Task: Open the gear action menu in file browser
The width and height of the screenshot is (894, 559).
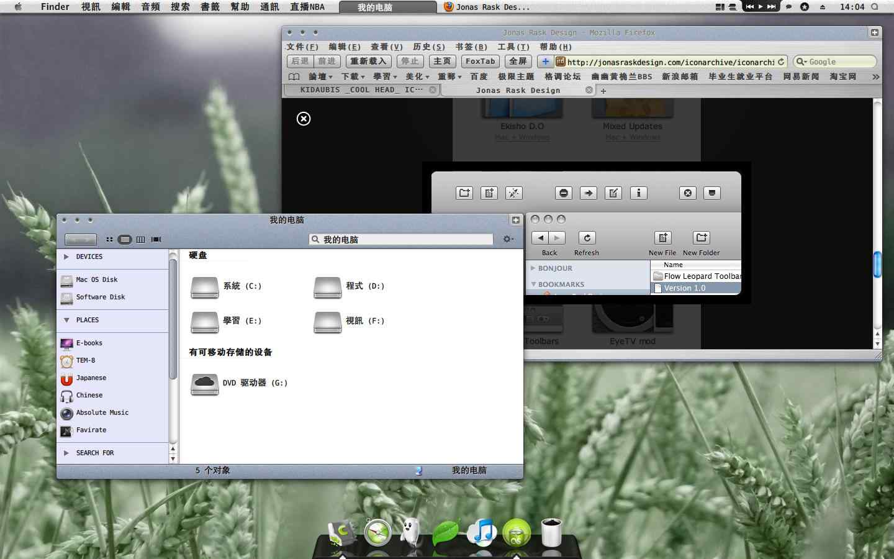Action: [x=508, y=239]
